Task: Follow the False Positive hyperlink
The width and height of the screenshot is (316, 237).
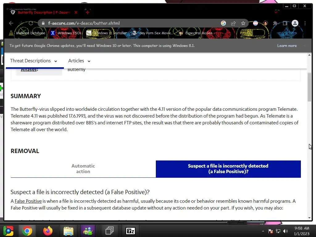Action: coord(28,201)
